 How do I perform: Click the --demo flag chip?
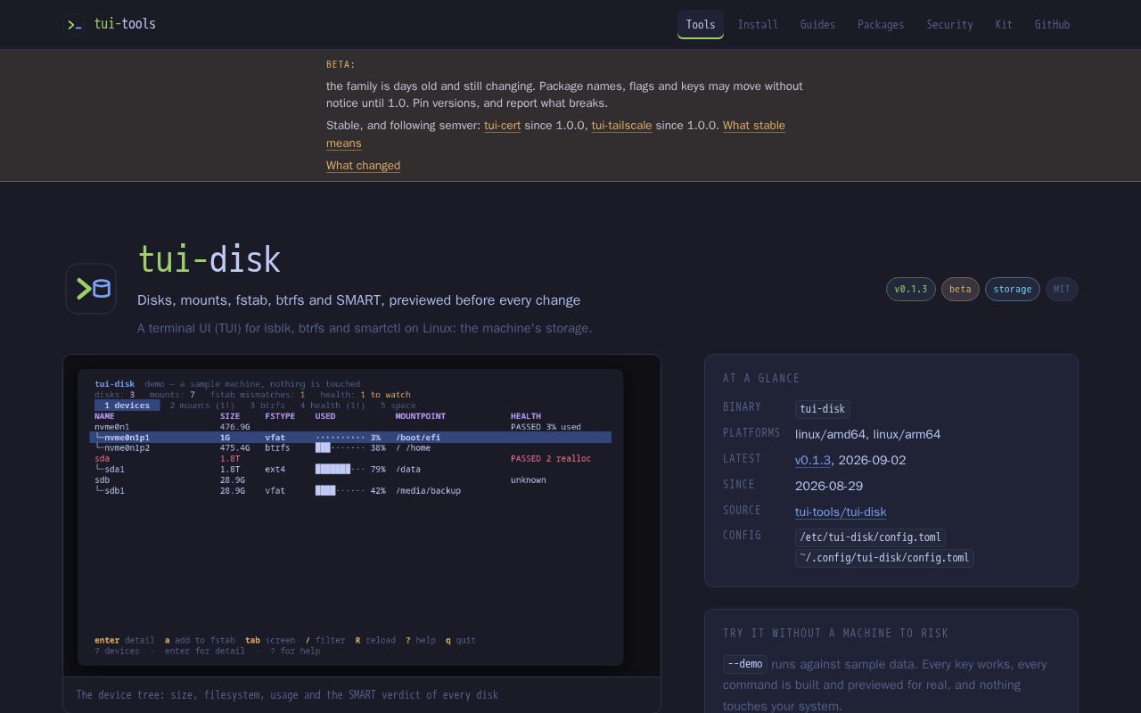[745, 664]
